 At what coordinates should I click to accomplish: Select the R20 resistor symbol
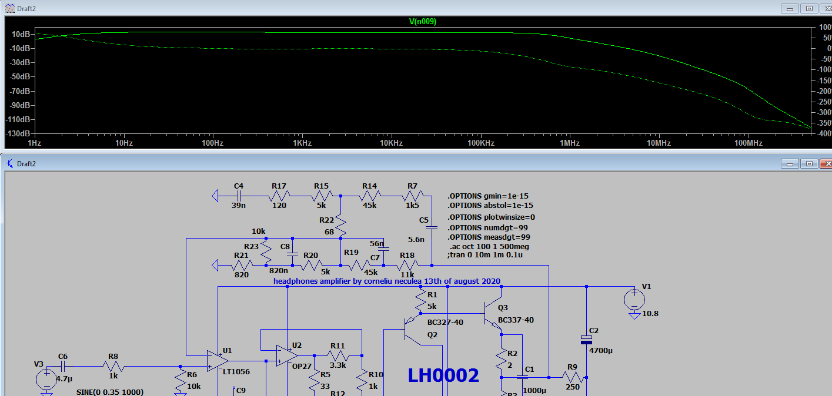311,266
